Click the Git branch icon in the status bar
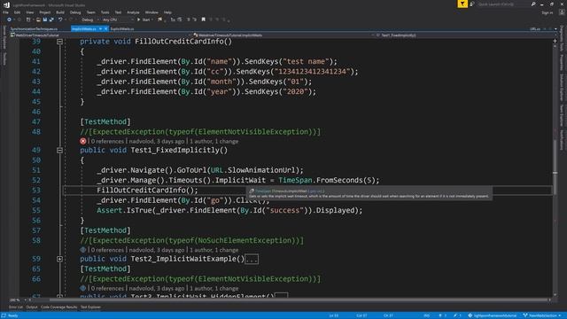This screenshot has height=319, width=567. coord(525,315)
